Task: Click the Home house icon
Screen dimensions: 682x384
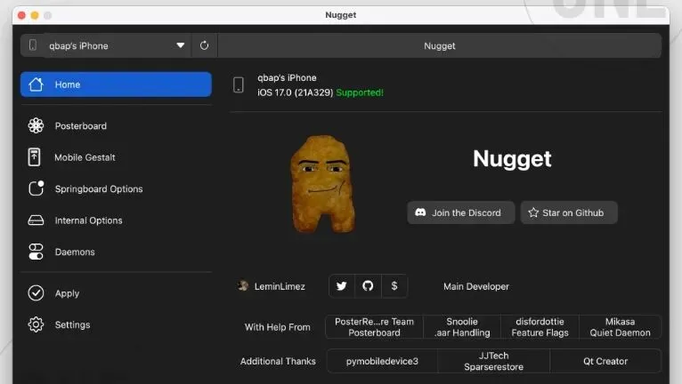Action: 36,84
